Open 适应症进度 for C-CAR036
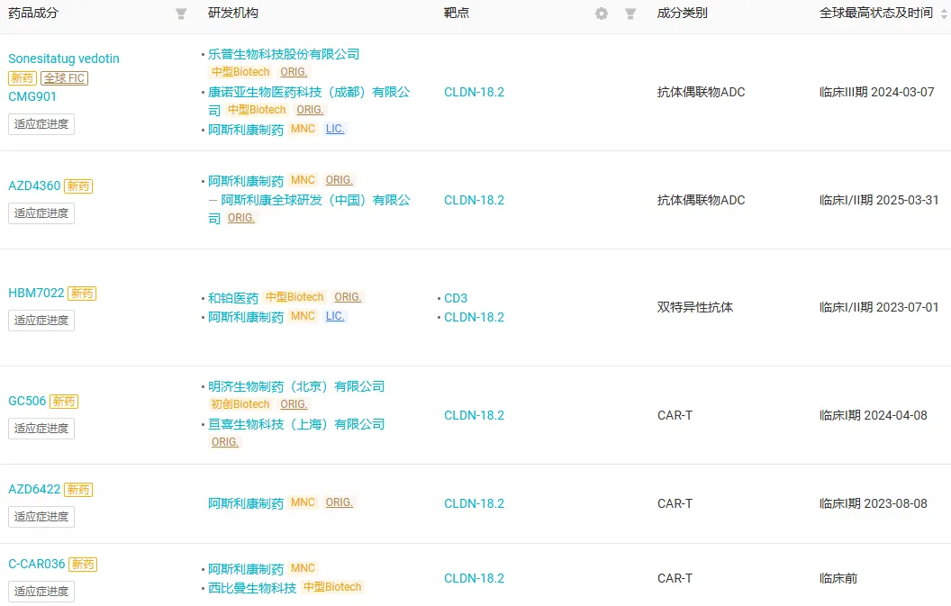Image resolution: width=951 pixels, height=606 pixels. click(x=41, y=592)
